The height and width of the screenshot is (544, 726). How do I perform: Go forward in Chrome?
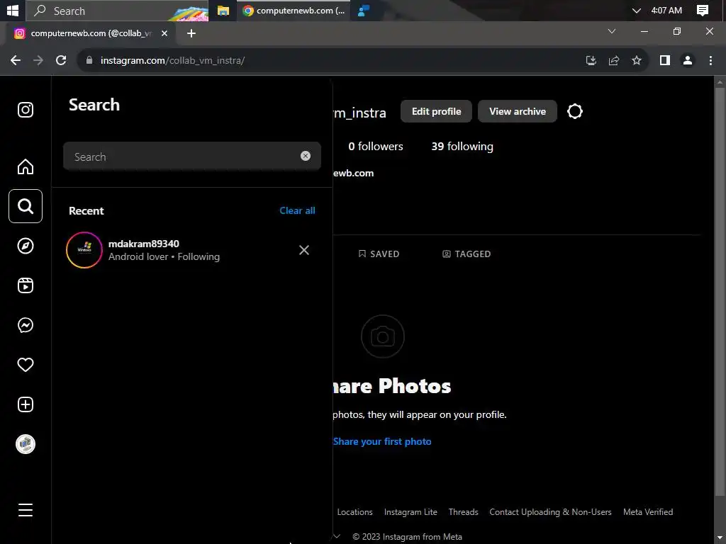38,61
